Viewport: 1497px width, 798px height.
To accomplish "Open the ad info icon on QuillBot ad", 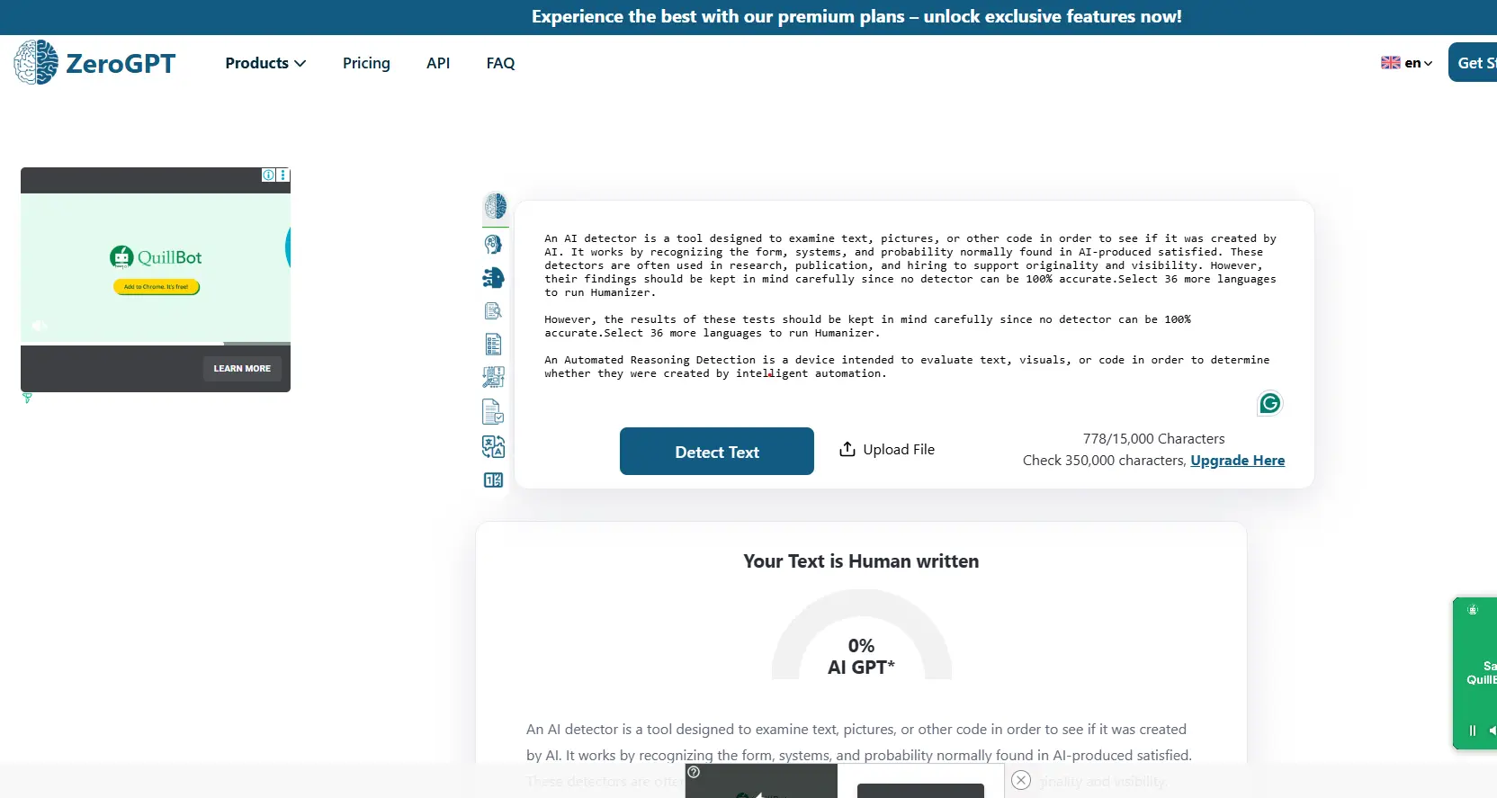I will pos(268,175).
